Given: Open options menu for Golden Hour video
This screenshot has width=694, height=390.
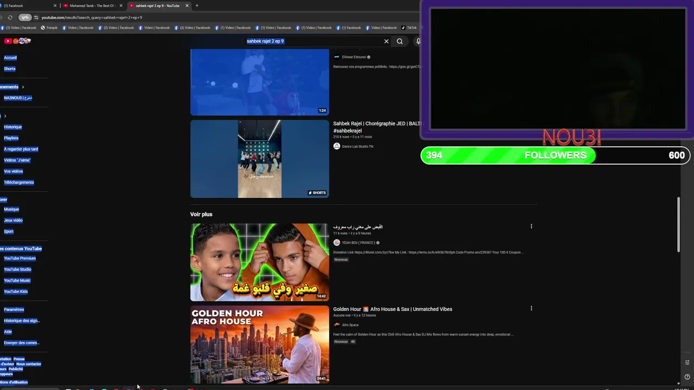Looking at the screenshot, I should (x=531, y=308).
